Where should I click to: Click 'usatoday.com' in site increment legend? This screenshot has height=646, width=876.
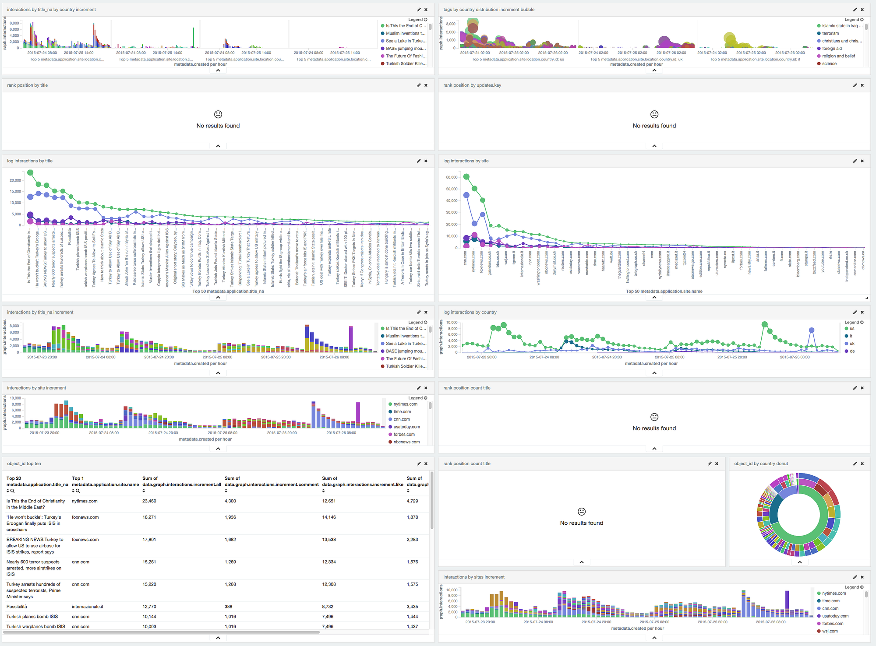coord(406,427)
